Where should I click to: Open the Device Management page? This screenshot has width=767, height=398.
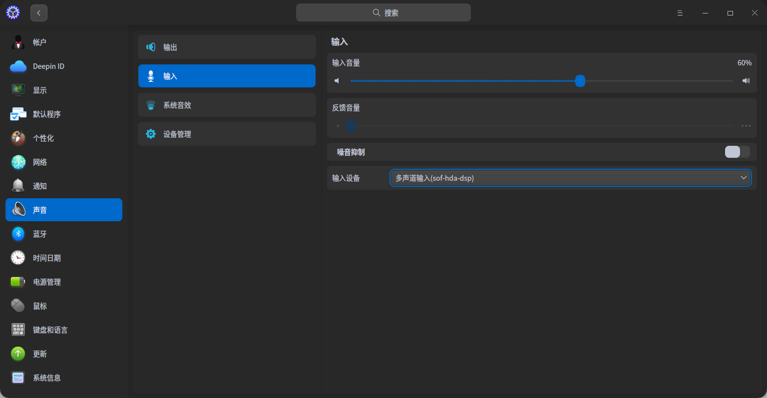pos(227,134)
